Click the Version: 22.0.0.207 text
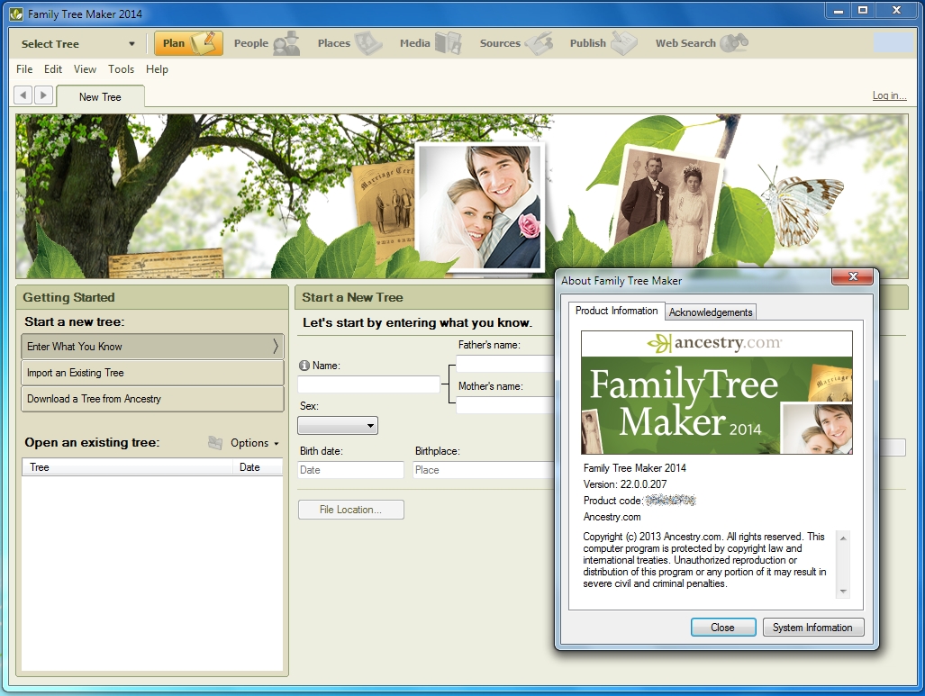The image size is (925, 696). (x=625, y=484)
